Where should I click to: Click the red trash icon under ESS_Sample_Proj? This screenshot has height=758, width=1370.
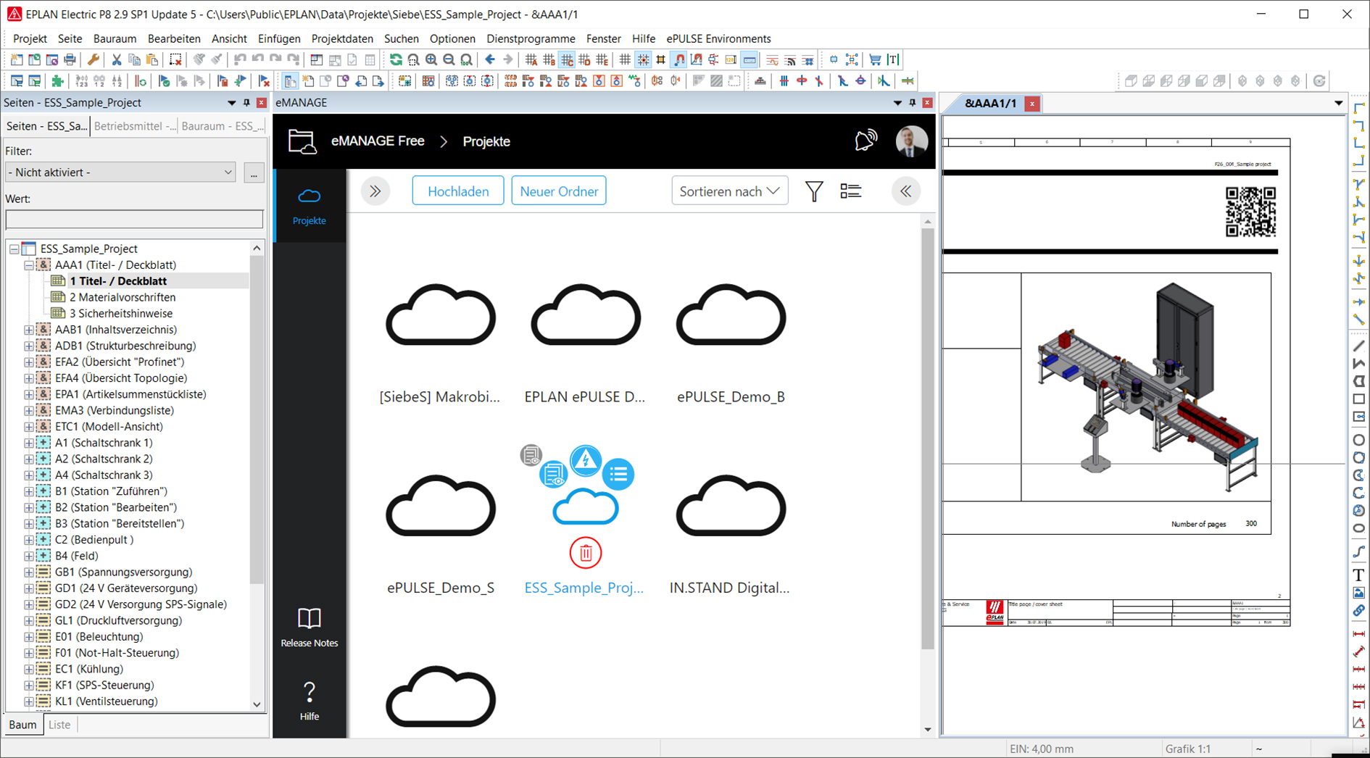[585, 553]
